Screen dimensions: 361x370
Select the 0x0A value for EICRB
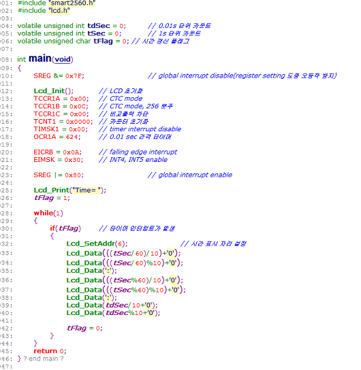(x=71, y=152)
